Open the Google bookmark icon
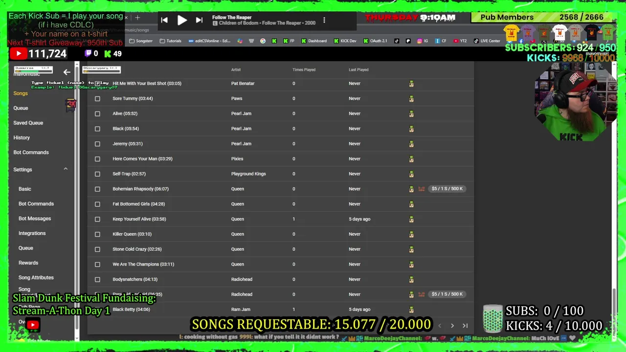The height and width of the screenshot is (352, 626). [x=263, y=41]
